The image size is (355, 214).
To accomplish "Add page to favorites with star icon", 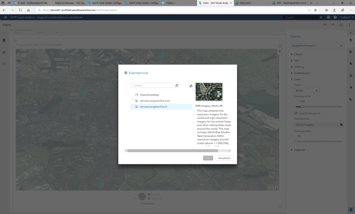I will coord(316,10).
